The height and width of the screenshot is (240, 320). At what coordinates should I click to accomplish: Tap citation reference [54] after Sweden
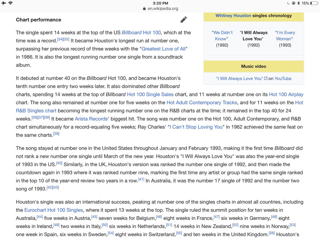point(111,233)
